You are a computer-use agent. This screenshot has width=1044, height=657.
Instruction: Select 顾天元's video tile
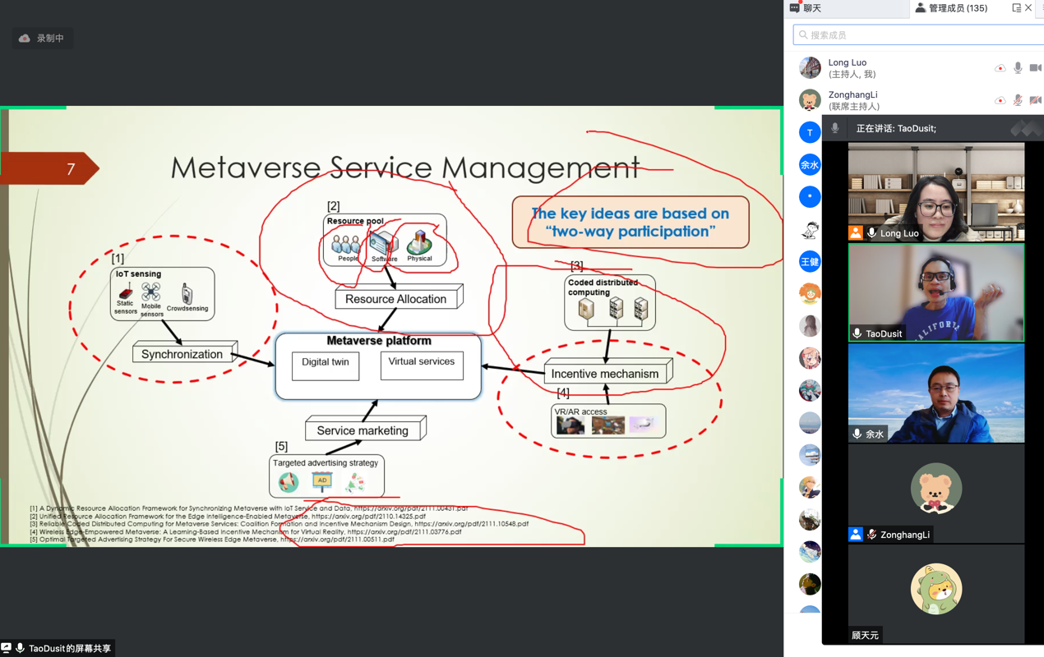point(935,593)
